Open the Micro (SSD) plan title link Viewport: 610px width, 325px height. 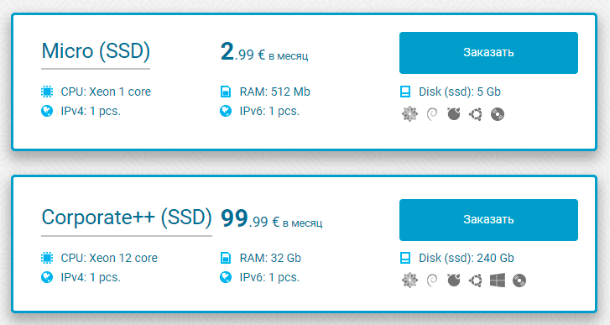pyautogui.click(x=96, y=51)
